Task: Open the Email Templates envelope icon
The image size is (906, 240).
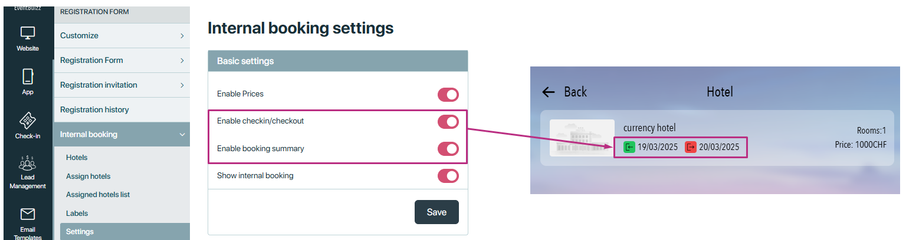Action: [x=28, y=214]
